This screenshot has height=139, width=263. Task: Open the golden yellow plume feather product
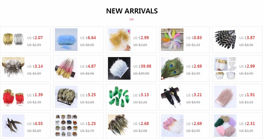(119, 39)
